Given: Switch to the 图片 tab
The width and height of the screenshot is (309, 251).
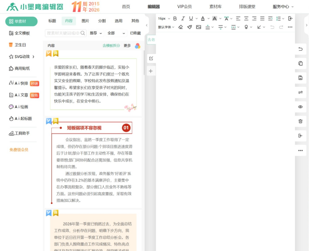Looking at the screenshot, I should (x=85, y=21).
